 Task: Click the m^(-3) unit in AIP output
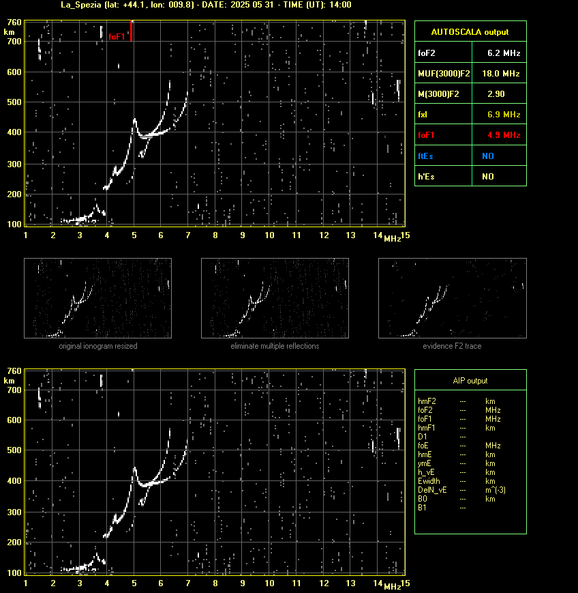click(x=496, y=490)
